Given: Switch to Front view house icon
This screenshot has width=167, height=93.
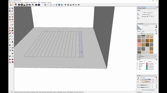Looking at the screenshot, I should 71,5.
